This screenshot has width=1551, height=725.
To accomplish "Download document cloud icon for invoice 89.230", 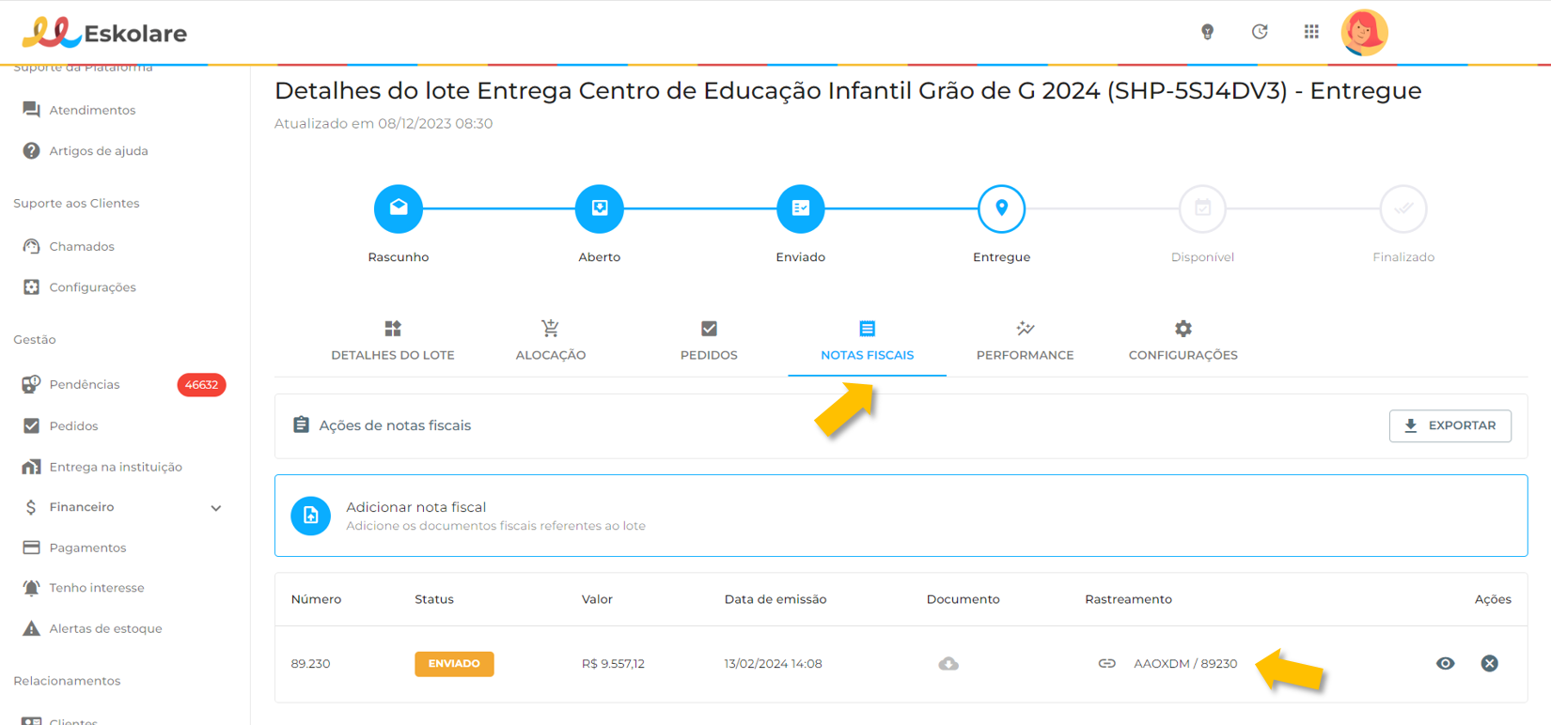I will pos(948,664).
